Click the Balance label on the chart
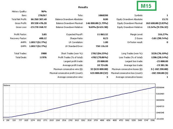 pyautogui.click(x=7, y=85)
